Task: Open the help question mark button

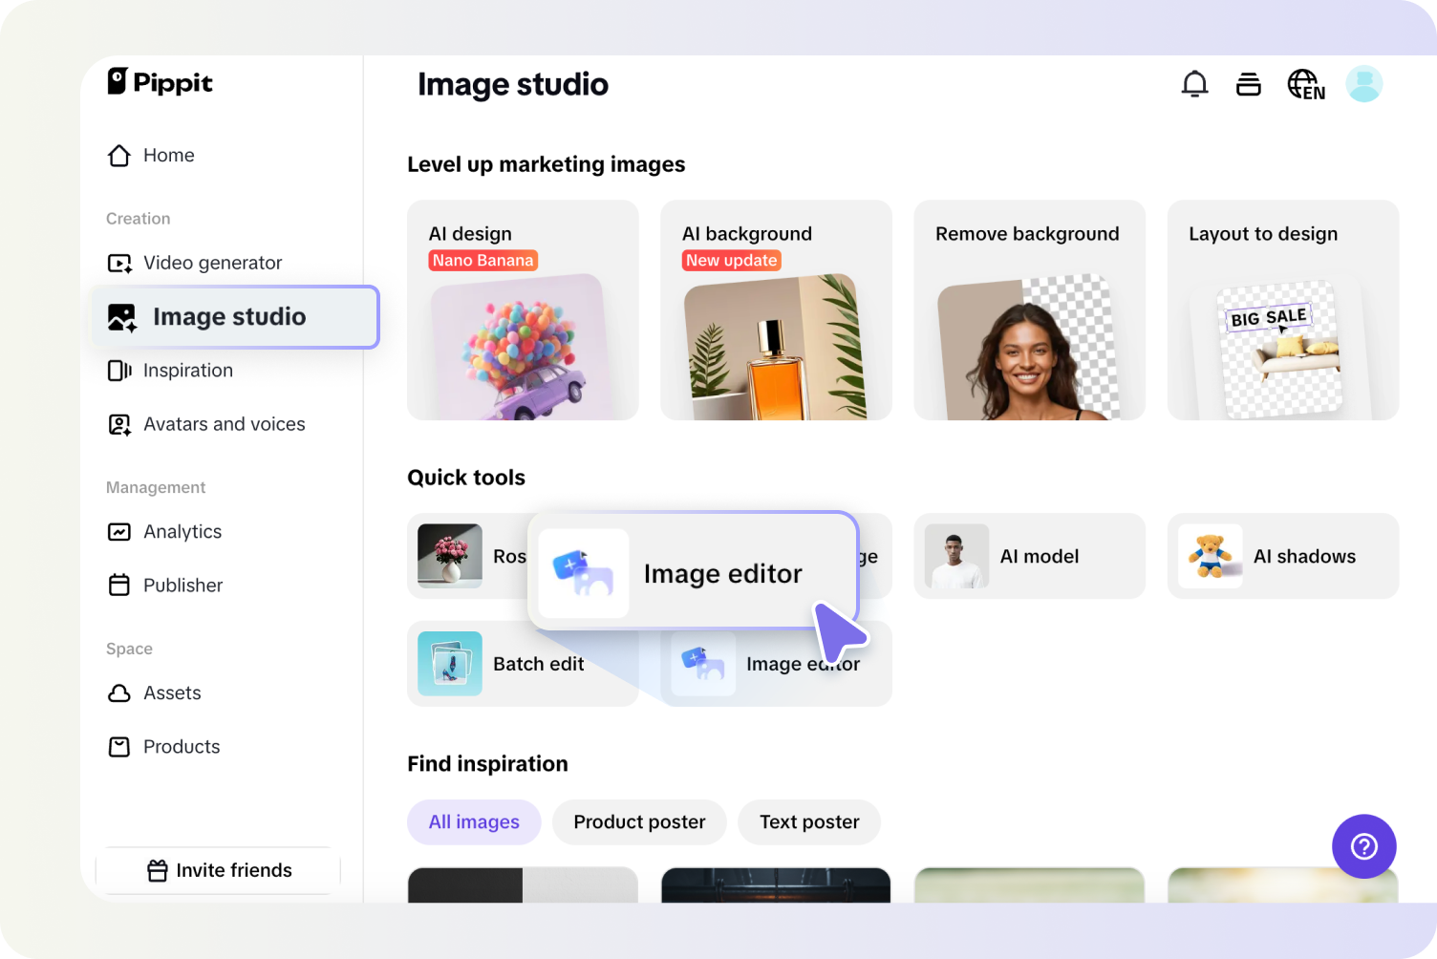Action: click(x=1364, y=846)
